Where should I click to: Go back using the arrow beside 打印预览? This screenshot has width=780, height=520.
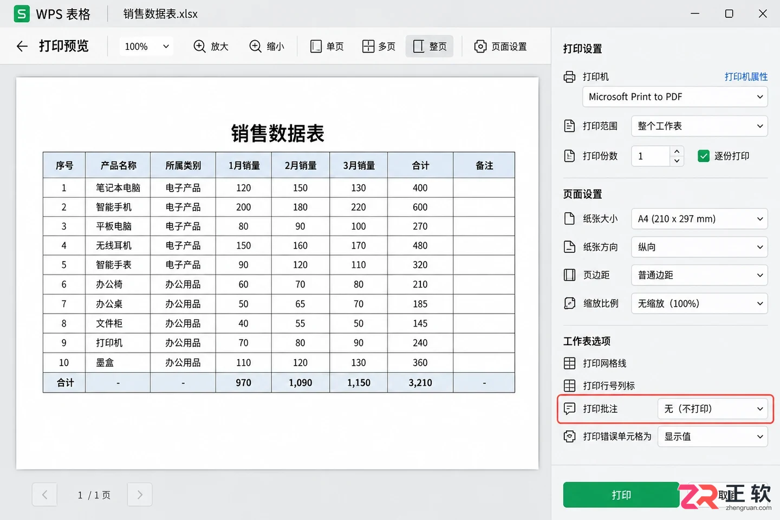[x=22, y=47]
